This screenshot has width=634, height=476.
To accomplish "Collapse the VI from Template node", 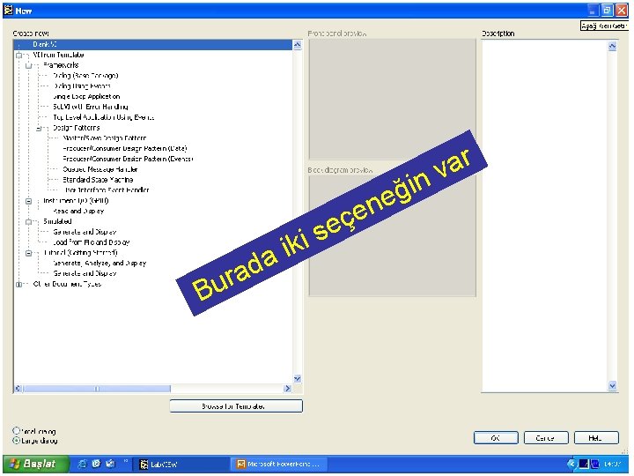I will click(x=18, y=55).
